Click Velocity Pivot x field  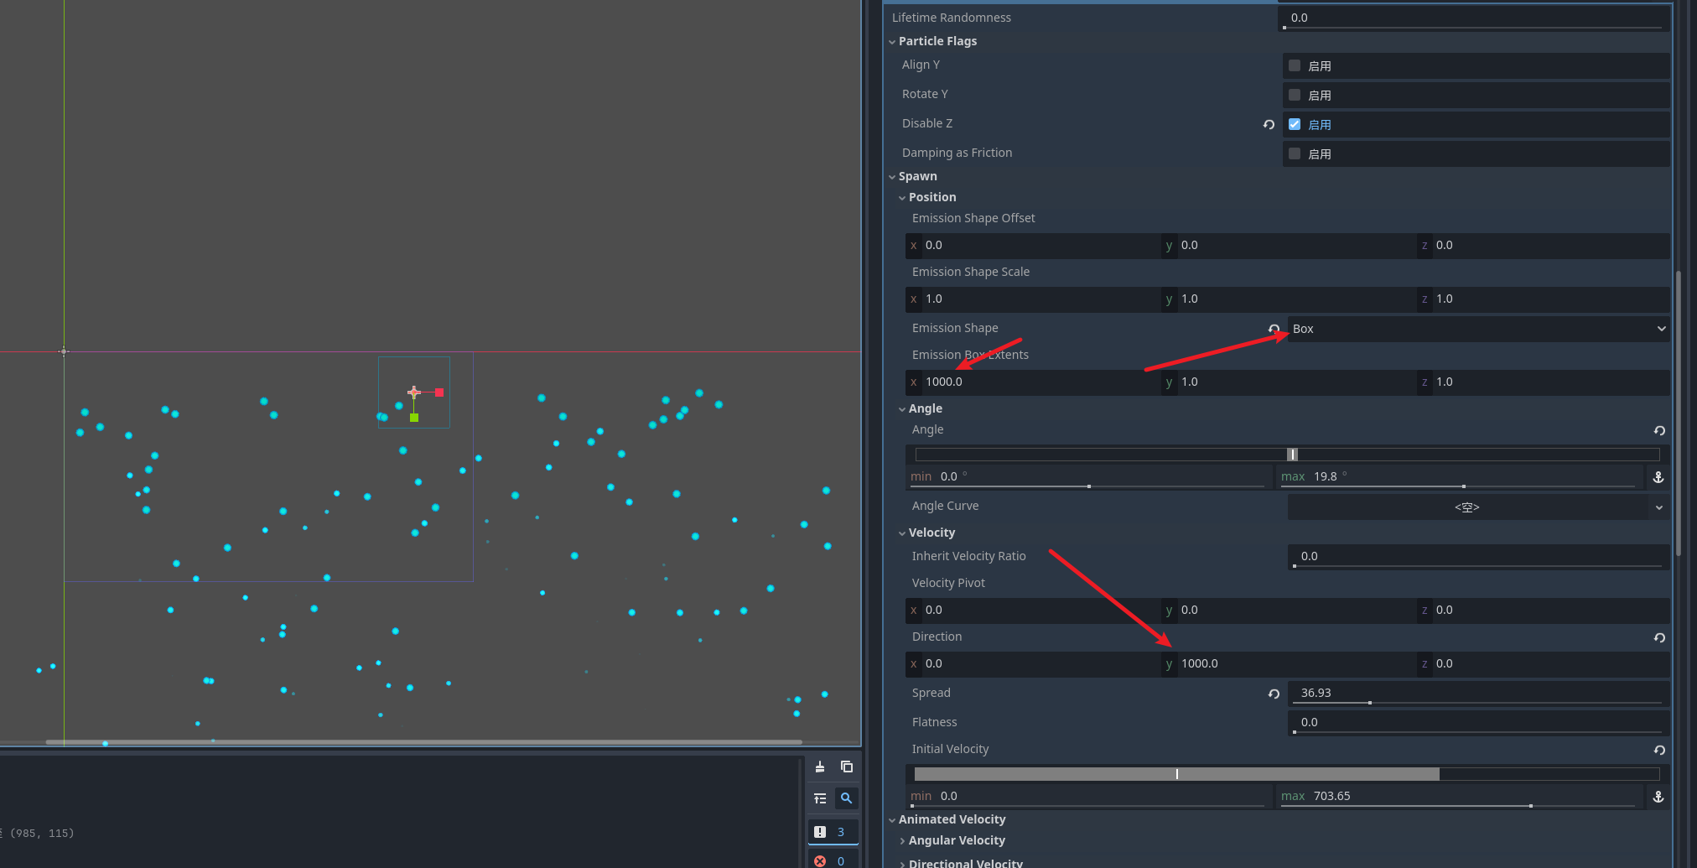1034,611
